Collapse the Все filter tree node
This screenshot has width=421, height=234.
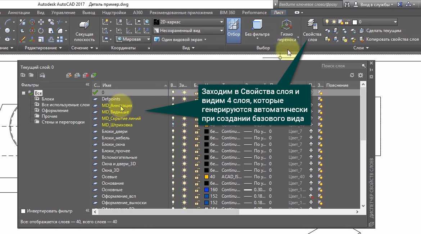pos(24,93)
